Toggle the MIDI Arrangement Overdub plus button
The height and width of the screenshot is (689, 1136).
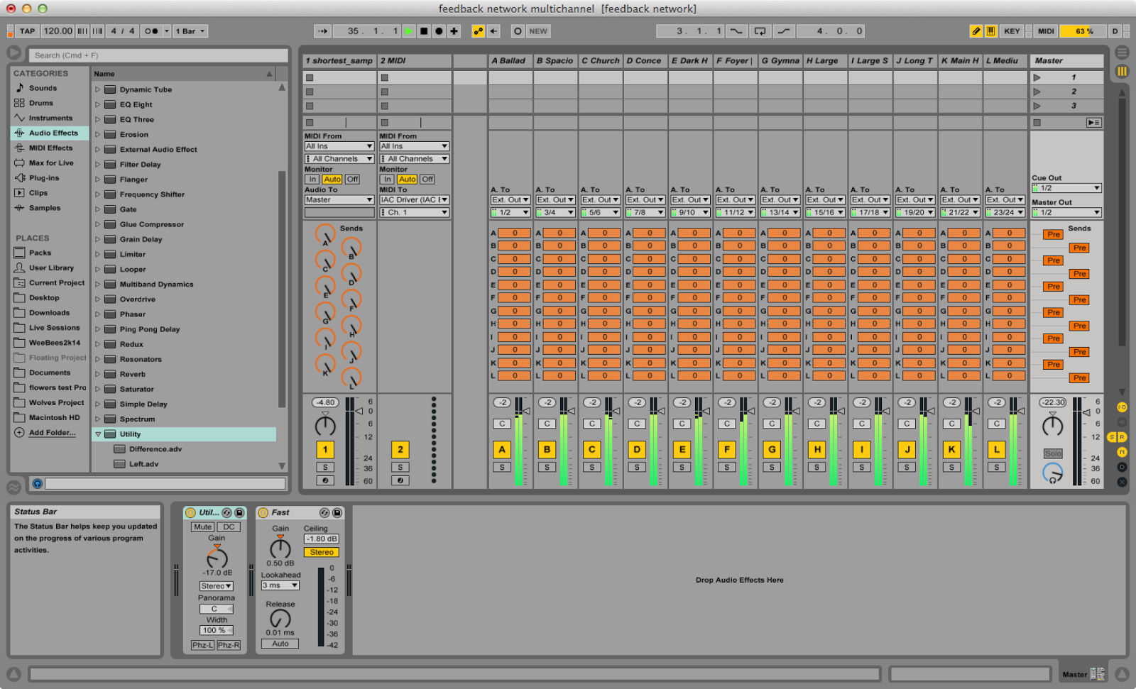[454, 31]
